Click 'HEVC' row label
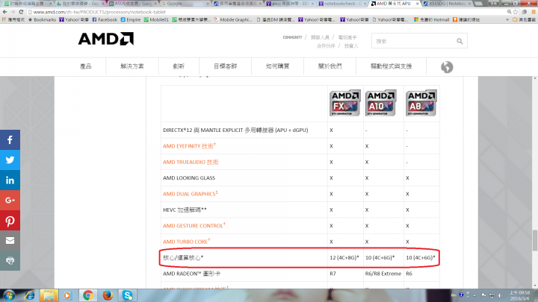The width and height of the screenshot is (538, 302). coord(185,210)
